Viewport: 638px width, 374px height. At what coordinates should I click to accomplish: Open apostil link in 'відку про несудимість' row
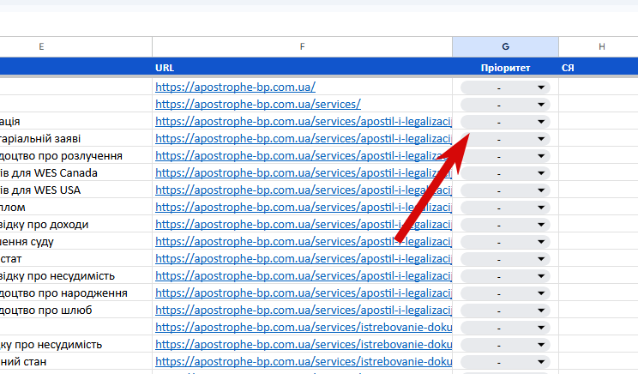coord(304,276)
